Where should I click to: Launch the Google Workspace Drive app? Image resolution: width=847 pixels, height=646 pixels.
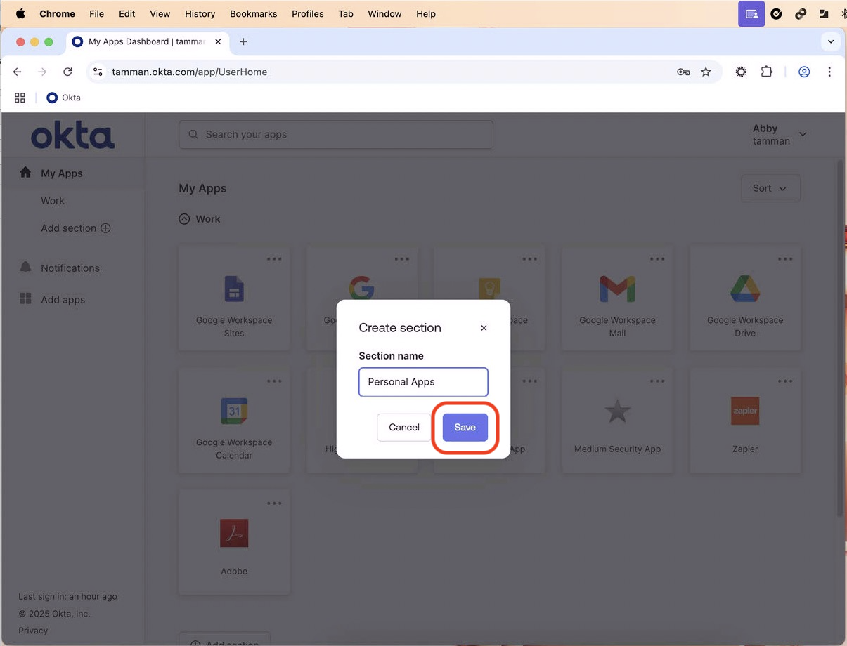[x=745, y=298]
